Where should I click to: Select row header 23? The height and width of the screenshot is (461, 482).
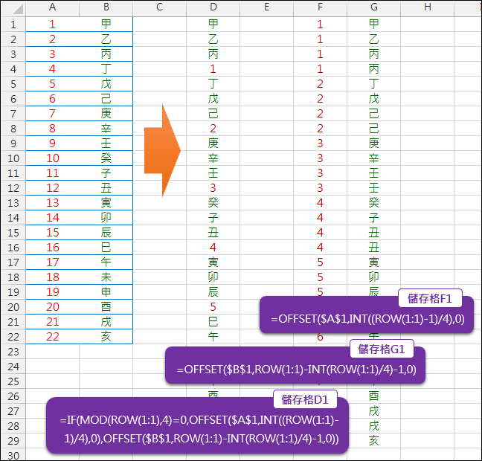13,352
